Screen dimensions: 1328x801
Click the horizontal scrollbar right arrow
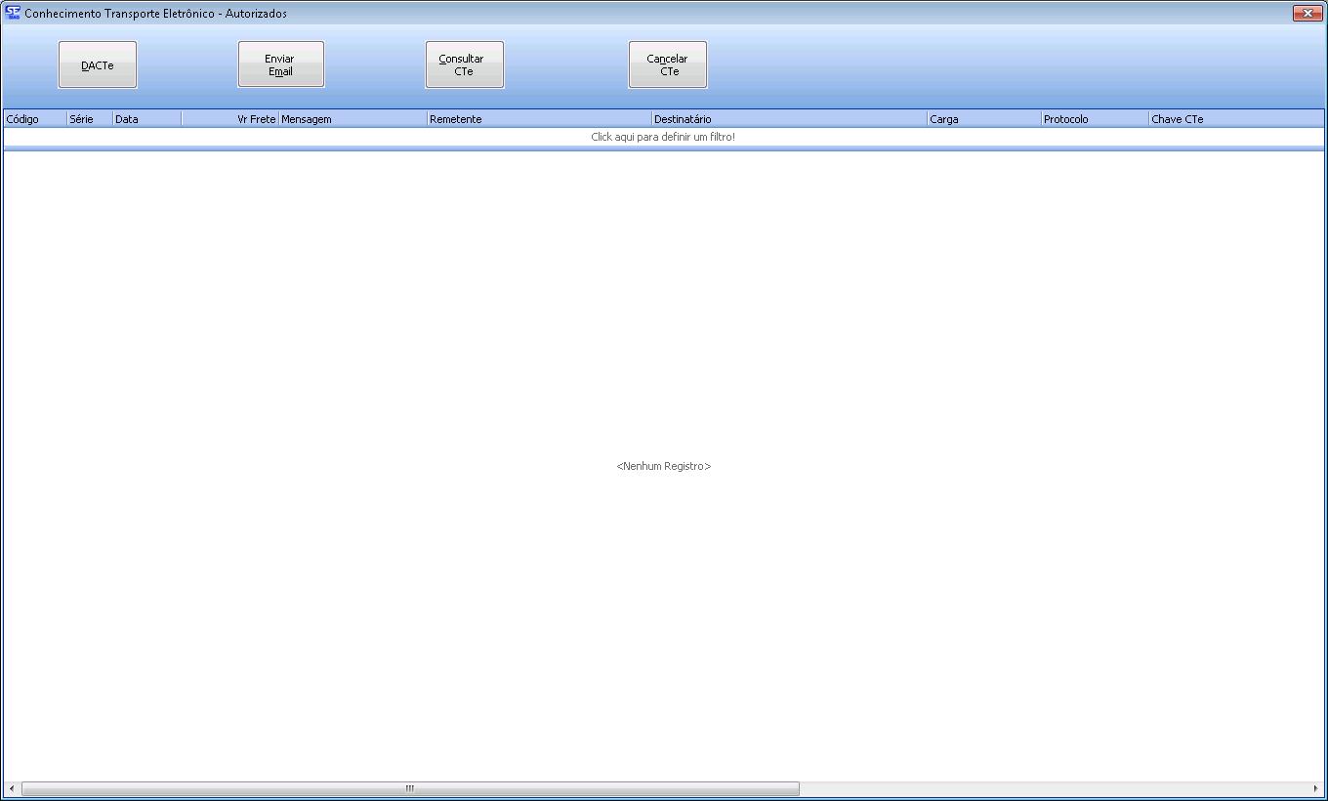1315,788
